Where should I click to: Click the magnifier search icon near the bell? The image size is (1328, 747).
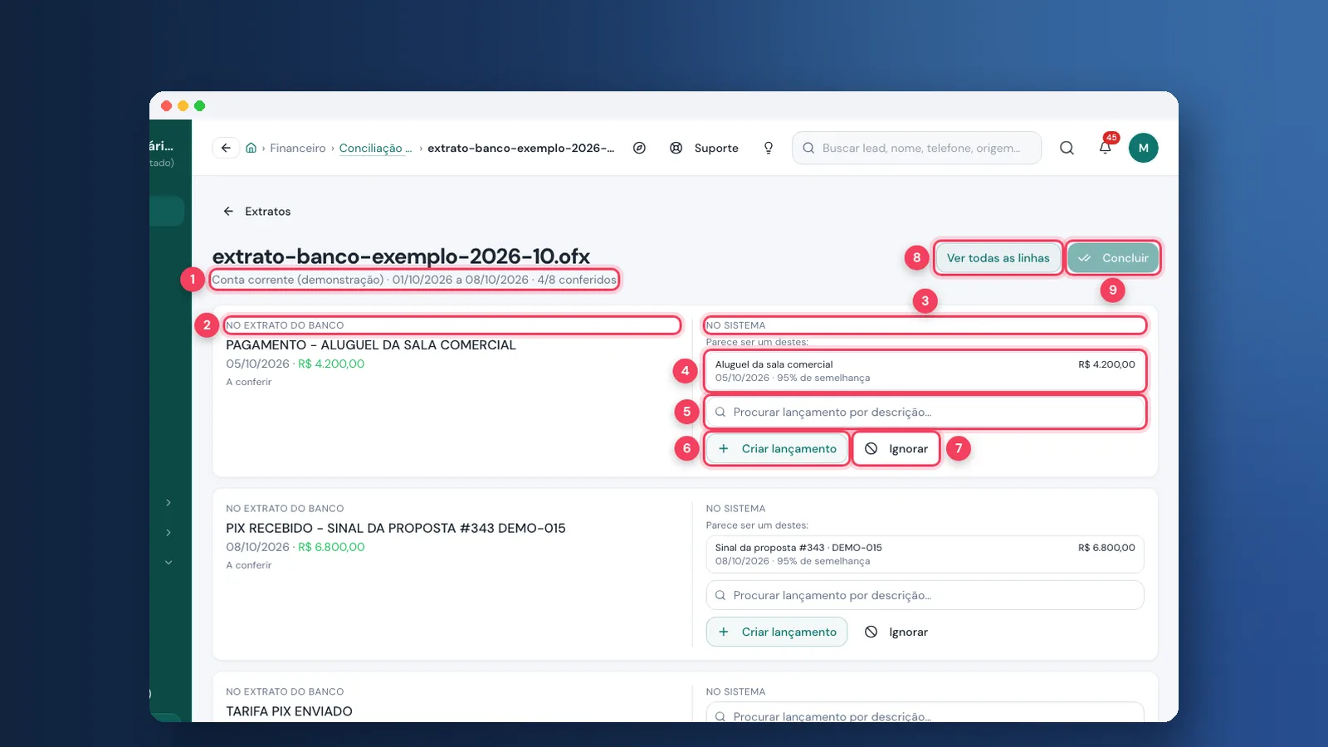pyautogui.click(x=1067, y=148)
